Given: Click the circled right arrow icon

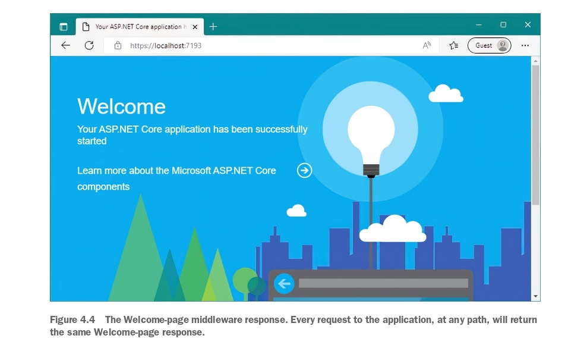Looking at the screenshot, I should (304, 170).
